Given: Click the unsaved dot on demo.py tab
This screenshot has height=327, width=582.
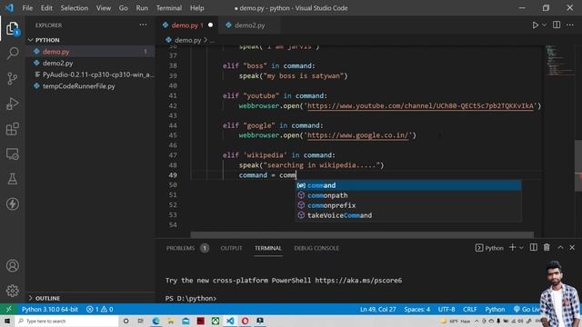Looking at the screenshot, I should 210,25.
